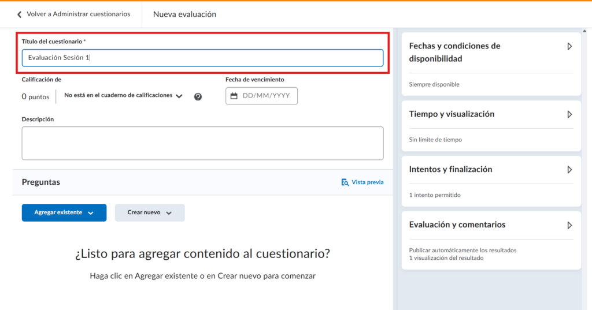The image size is (592, 310).
Task: Click the Evaluación y comentarios heading
Action: (x=457, y=225)
